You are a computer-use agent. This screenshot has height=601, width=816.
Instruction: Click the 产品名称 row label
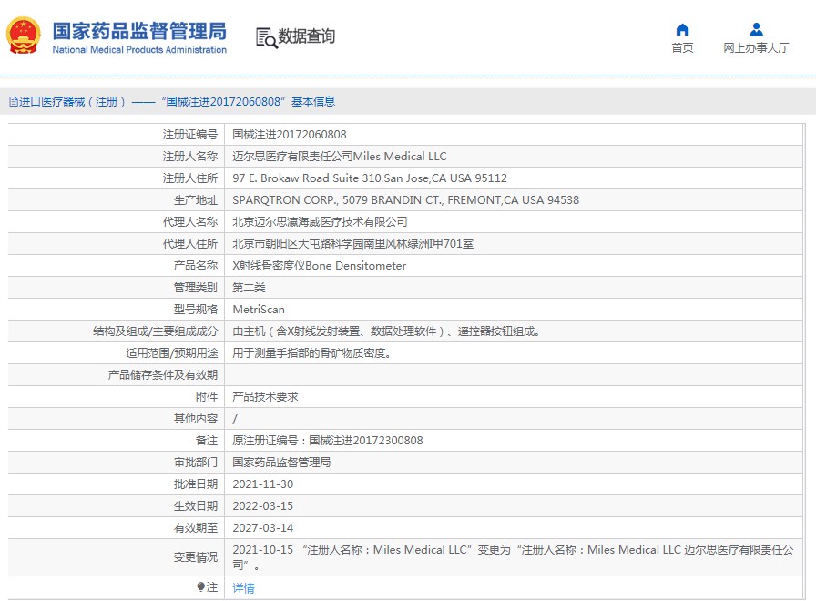pyautogui.click(x=196, y=266)
